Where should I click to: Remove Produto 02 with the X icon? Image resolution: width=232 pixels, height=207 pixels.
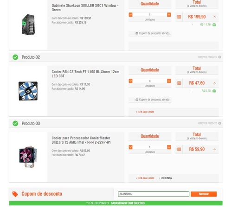pos(219,57)
